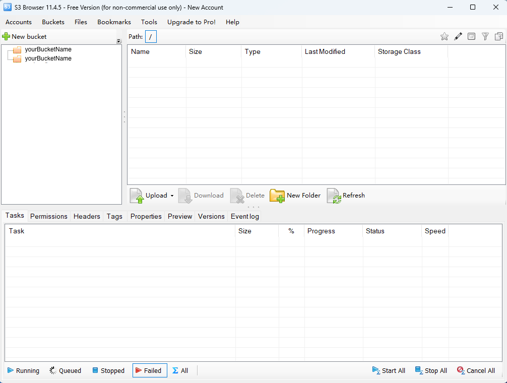
Task: Click the pencil edit-path icon
Action: [458, 36]
